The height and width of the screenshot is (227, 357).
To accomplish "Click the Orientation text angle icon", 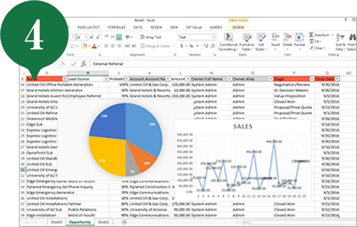I will (128, 37).
